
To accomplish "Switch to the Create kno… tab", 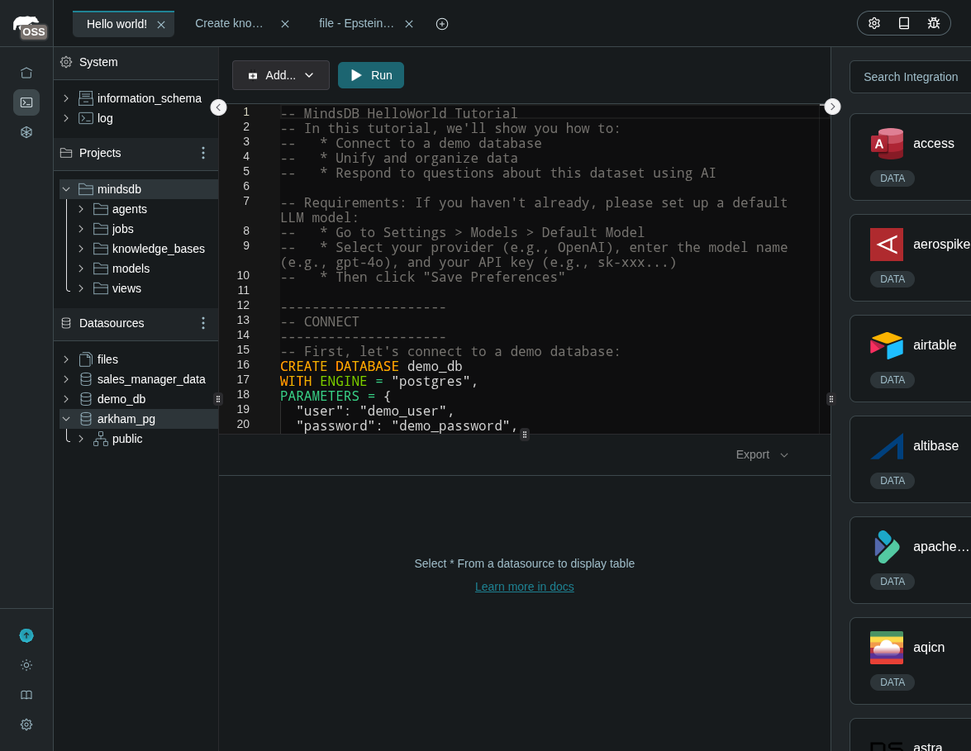I will [x=229, y=23].
